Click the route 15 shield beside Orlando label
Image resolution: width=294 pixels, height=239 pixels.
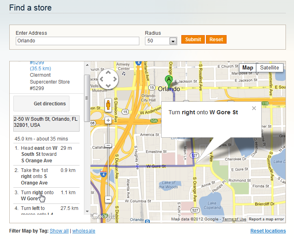[152, 88]
